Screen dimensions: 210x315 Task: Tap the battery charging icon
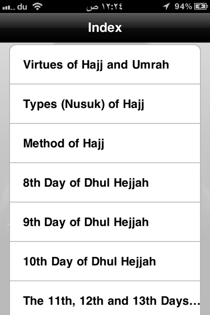201,7
